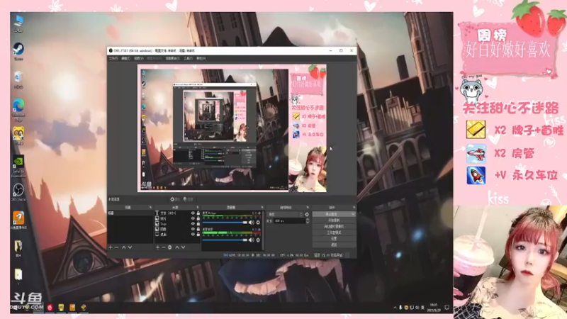Mute the mic/Aux channel speaker
567x319 pixels.
252,223
